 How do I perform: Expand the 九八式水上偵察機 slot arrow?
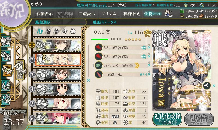tap(149, 63)
